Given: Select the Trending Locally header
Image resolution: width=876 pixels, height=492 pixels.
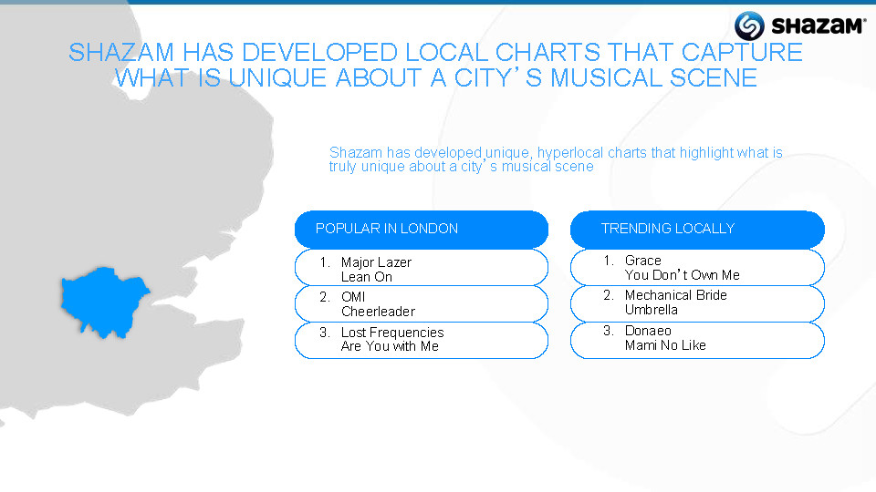Looking at the screenshot, I should tap(697, 230).
